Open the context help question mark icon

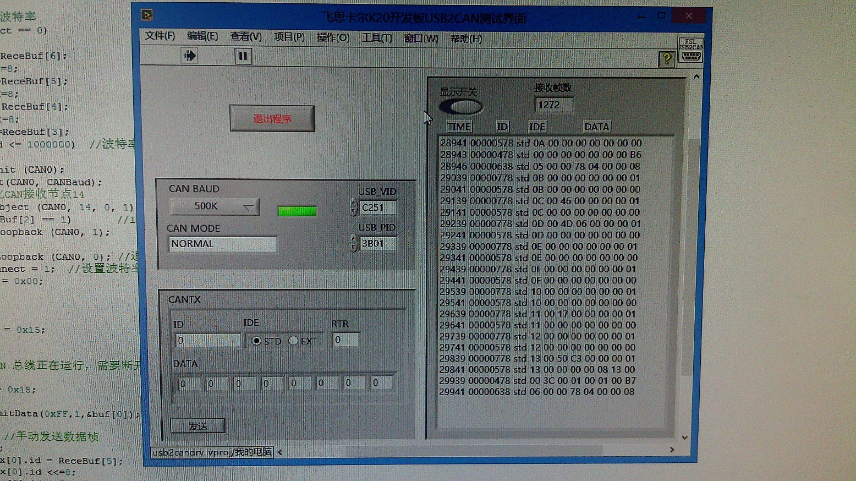pyautogui.click(x=667, y=58)
